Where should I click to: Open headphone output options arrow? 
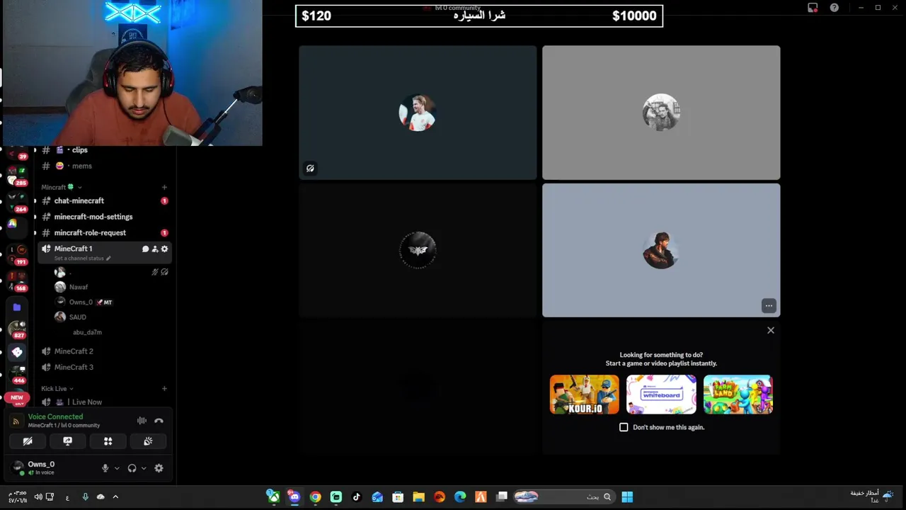pyautogui.click(x=144, y=468)
